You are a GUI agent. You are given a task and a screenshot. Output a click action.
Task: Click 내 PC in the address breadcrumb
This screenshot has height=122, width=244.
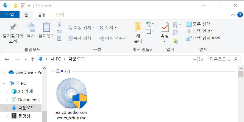pos(56,59)
